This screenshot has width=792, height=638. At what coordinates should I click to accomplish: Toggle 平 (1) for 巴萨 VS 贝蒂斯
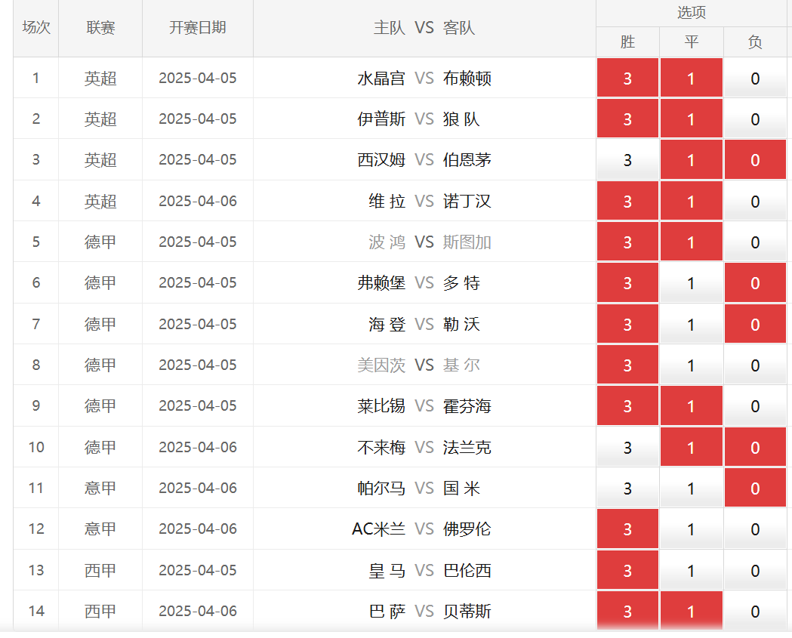[x=691, y=611]
